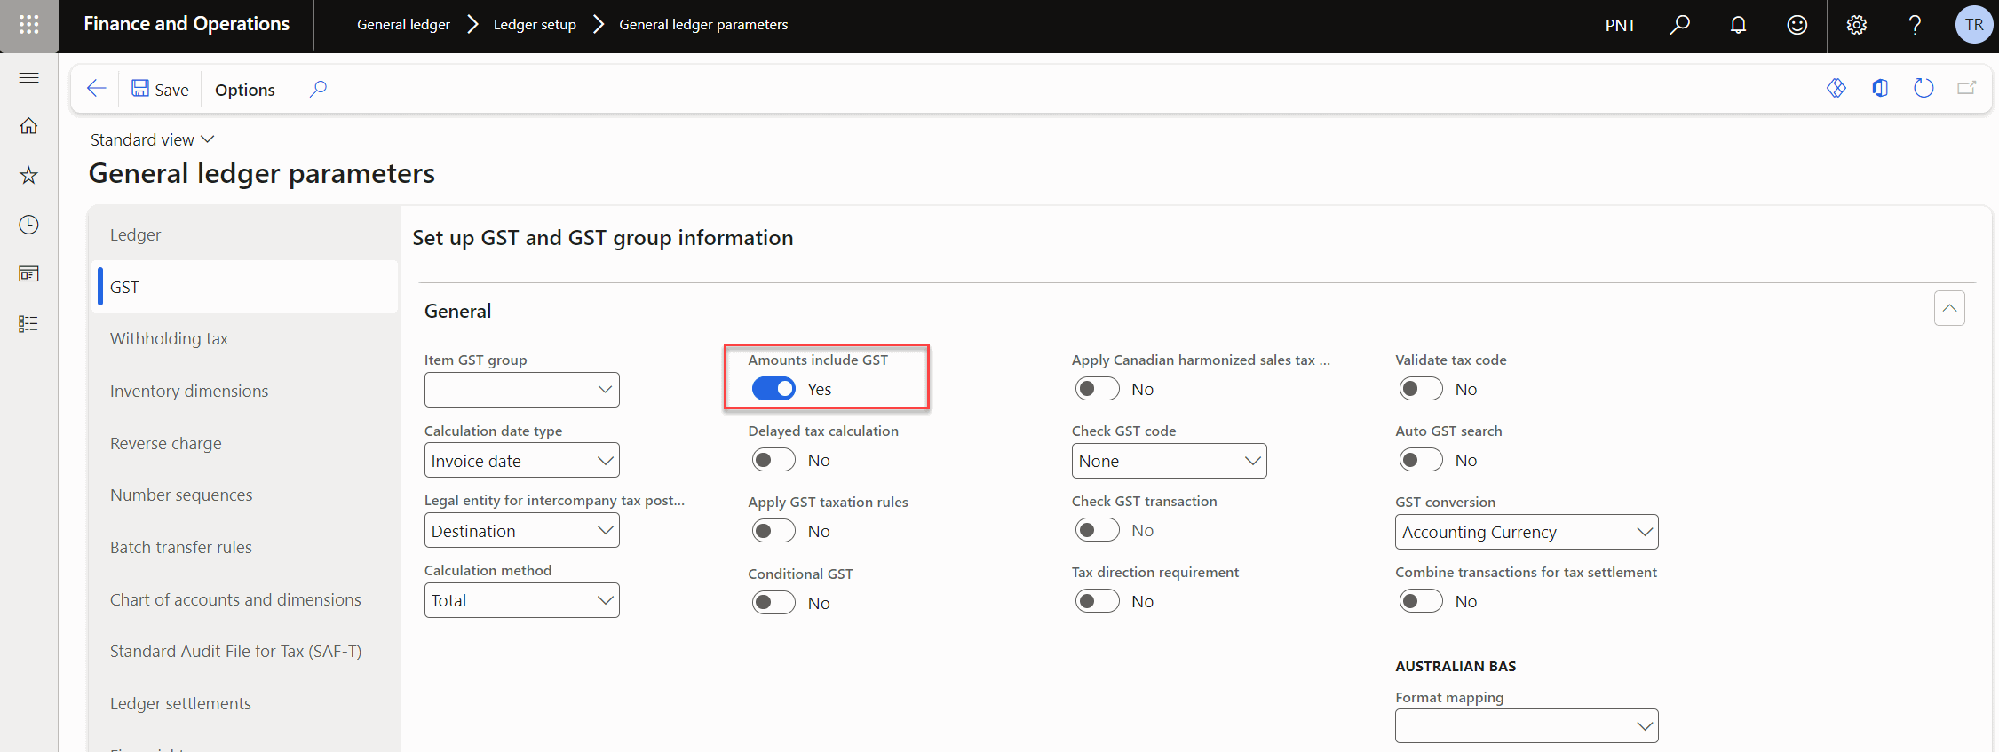The width and height of the screenshot is (1999, 752).
Task: Open the notifications bell
Action: point(1738,25)
